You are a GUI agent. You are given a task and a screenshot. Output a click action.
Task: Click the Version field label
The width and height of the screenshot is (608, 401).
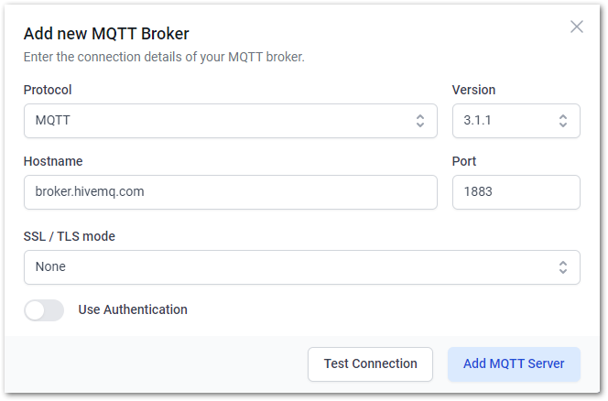point(473,90)
